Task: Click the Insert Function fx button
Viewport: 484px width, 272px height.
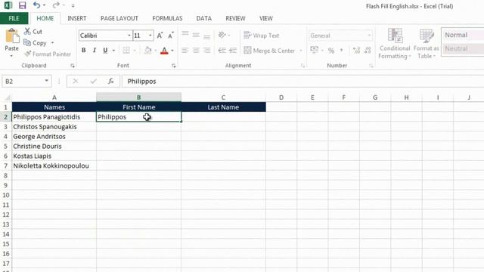Action: pos(111,81)
